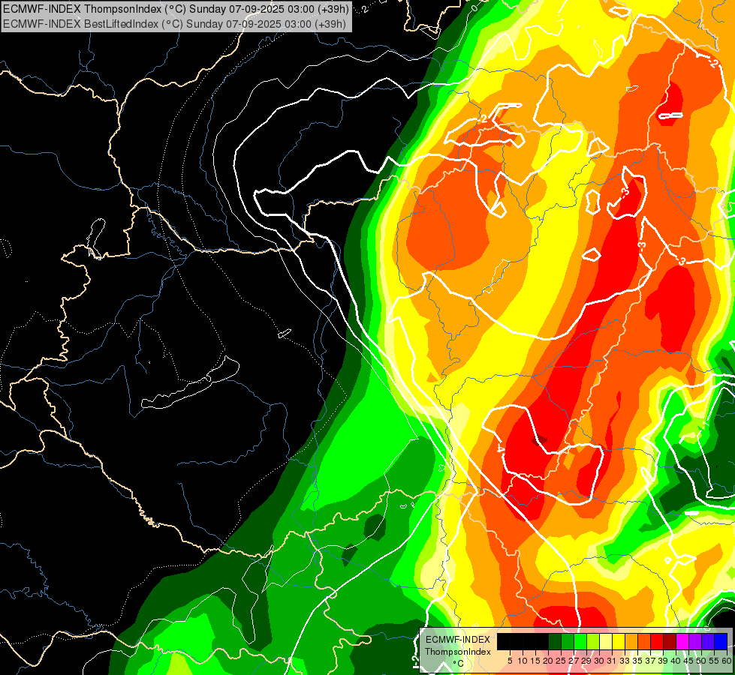Select the dark orange 35-37 legend swatch
The height and width of the screenshot is (675, 735).
644,641
